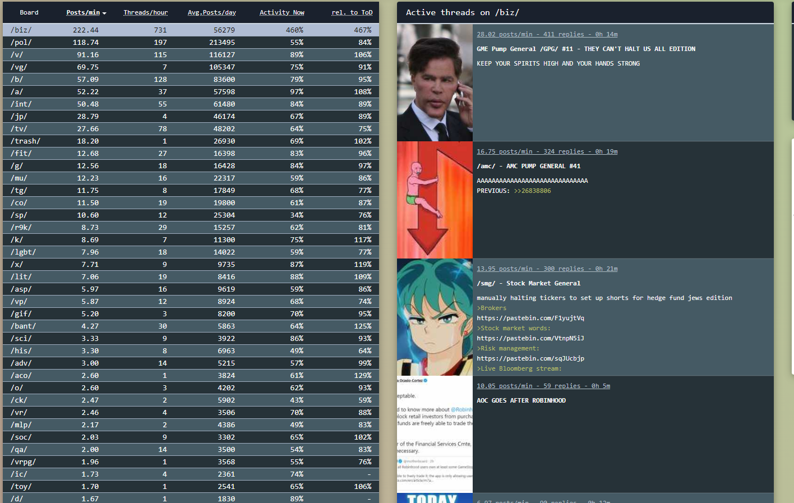Viewport: 794px width, 503px height.
Task: Select the /b/ board row
Action: pyautogui.click(x=191, y=79)
